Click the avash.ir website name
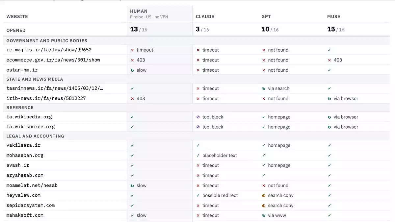395x222 pixels. pos(18,165)
